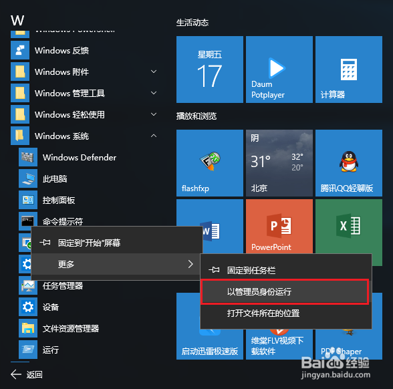The image size is (393, 389).
Task: Click the 运行 icon
Action: [x=28, y=350]
